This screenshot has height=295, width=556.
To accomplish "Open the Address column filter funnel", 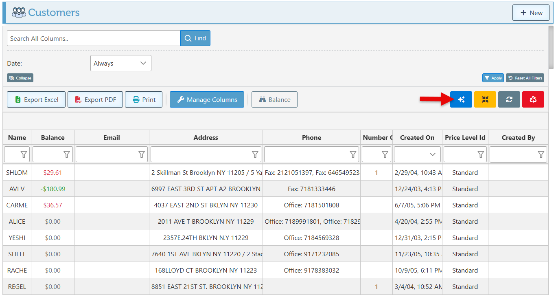I will coord(255,154).
